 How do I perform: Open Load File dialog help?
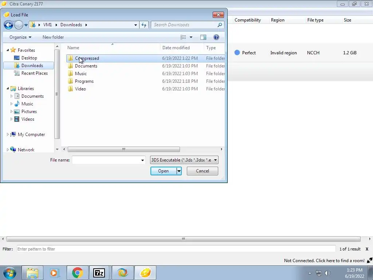[216, 37]
